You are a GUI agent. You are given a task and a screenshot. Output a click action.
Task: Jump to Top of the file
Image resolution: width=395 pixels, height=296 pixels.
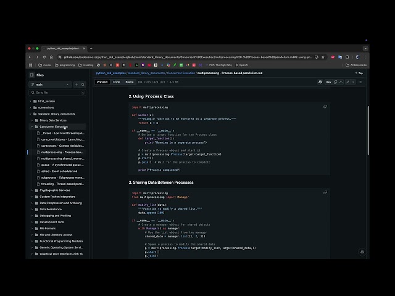click(x=359, y=73)
